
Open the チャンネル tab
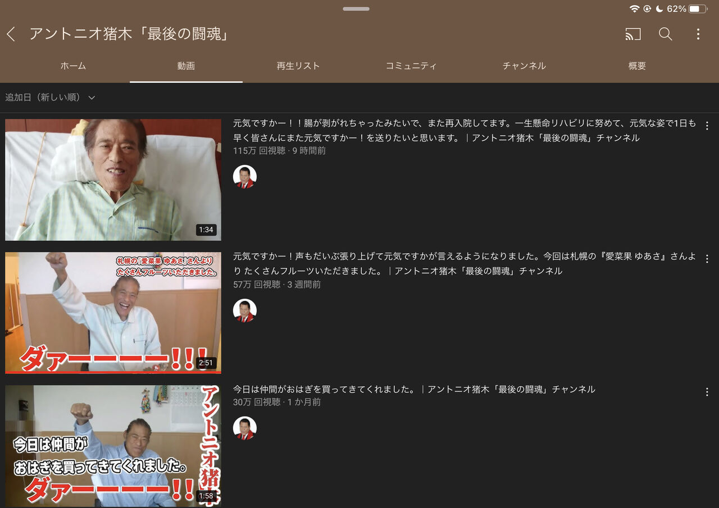pos(524,66)
